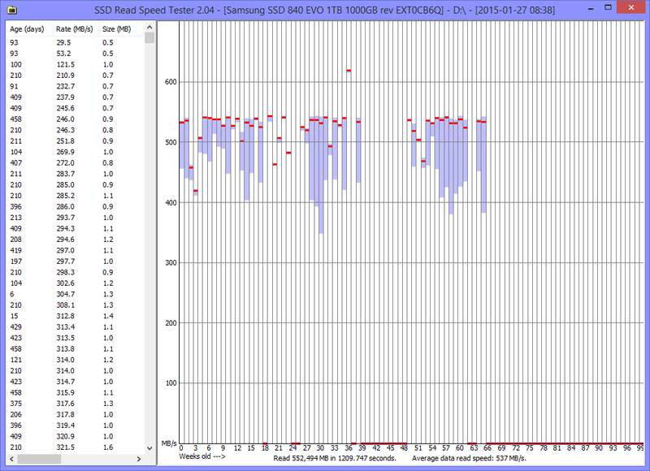Select the row with rate 321.5
The height and width of the screenshot is (471, 650).
point(76,447)
